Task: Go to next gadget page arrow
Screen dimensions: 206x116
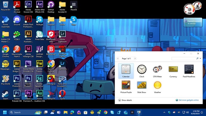Action: [x=135, y=58]
